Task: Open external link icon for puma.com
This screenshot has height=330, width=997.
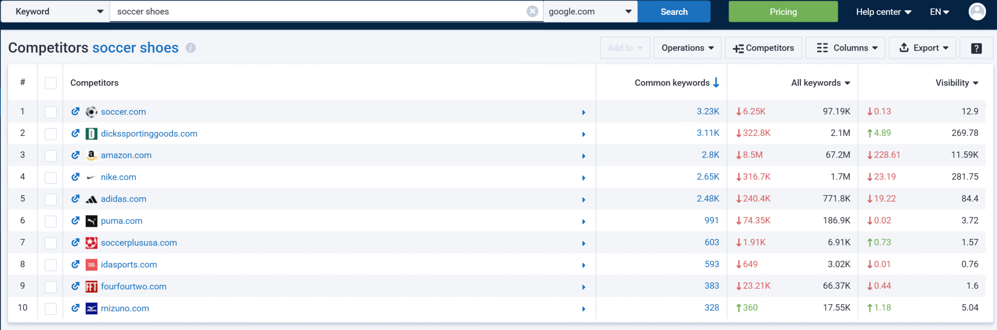Action: (x=75, y=221)
